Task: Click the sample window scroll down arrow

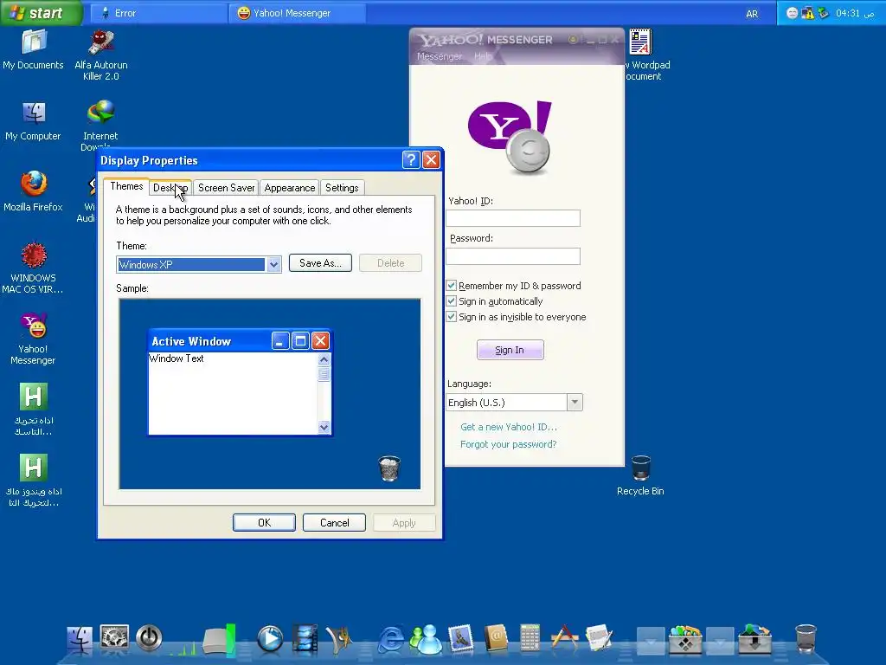Action: 324,427
